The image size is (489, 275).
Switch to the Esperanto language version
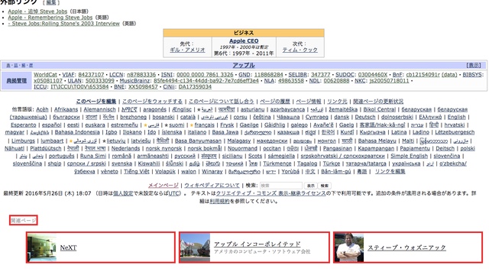pos(24,125)
